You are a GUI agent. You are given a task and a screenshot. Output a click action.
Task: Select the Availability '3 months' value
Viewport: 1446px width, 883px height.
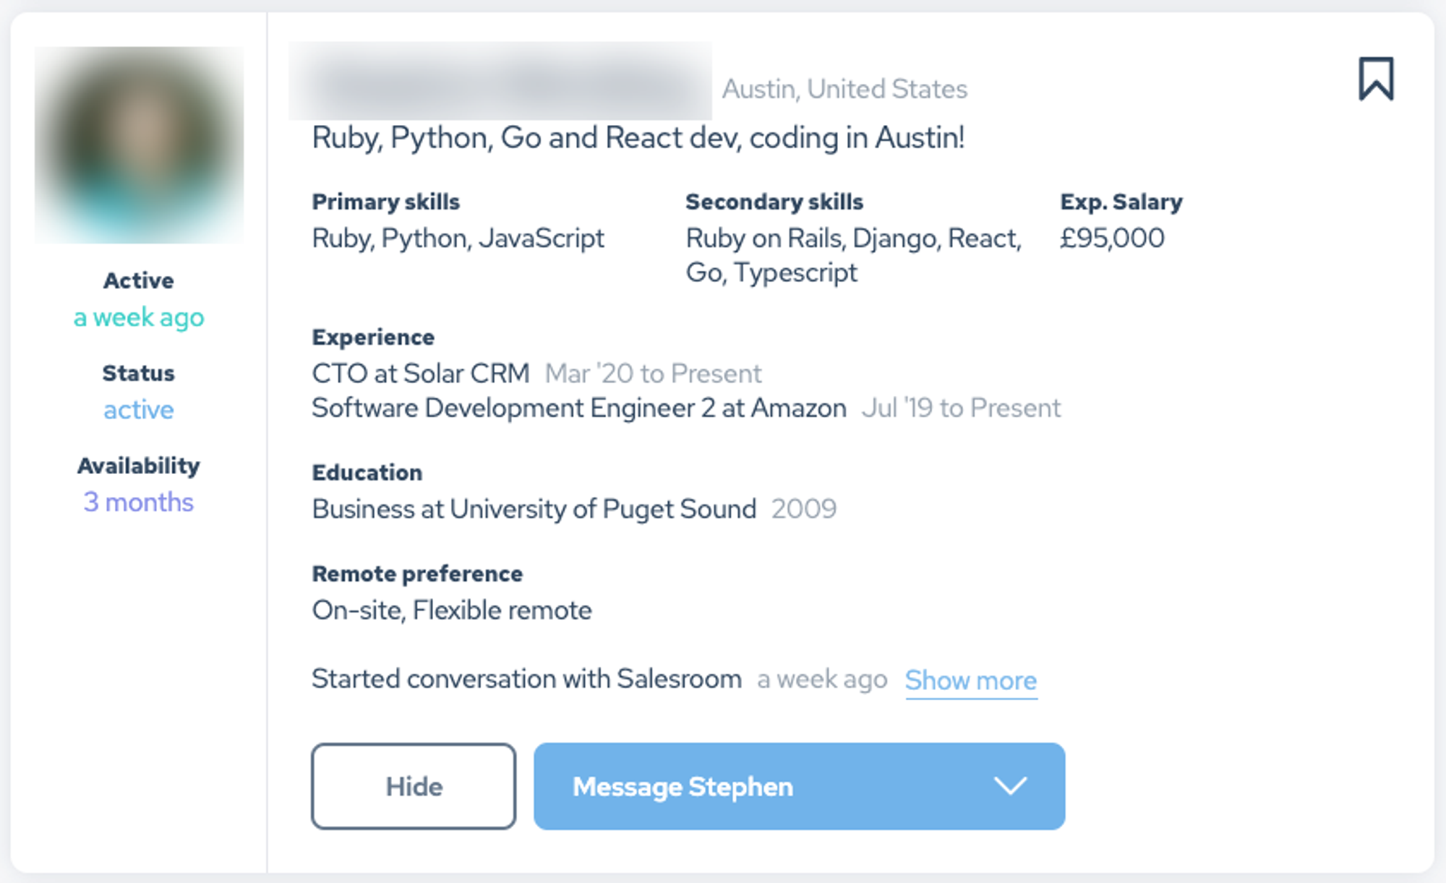139,502
